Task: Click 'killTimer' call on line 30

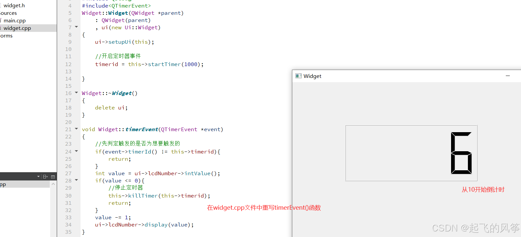Action: click(143, 196)
